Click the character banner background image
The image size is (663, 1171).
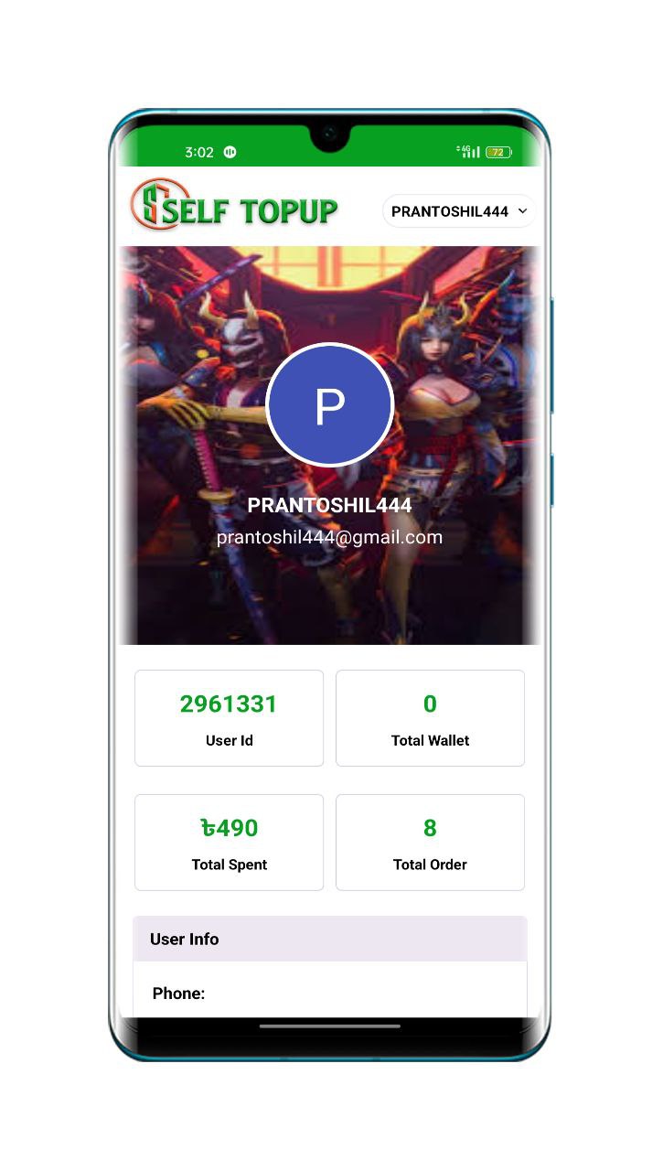tap(329, 446)
